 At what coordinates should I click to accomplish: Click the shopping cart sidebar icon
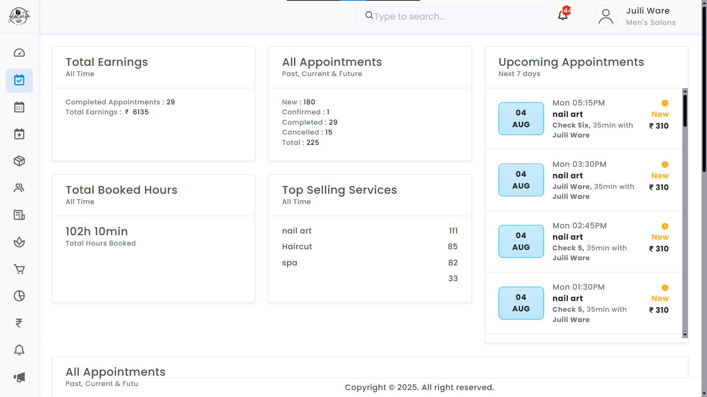coord(19,269)
